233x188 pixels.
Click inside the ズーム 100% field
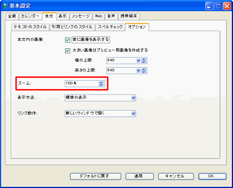(x=80, y=84)
